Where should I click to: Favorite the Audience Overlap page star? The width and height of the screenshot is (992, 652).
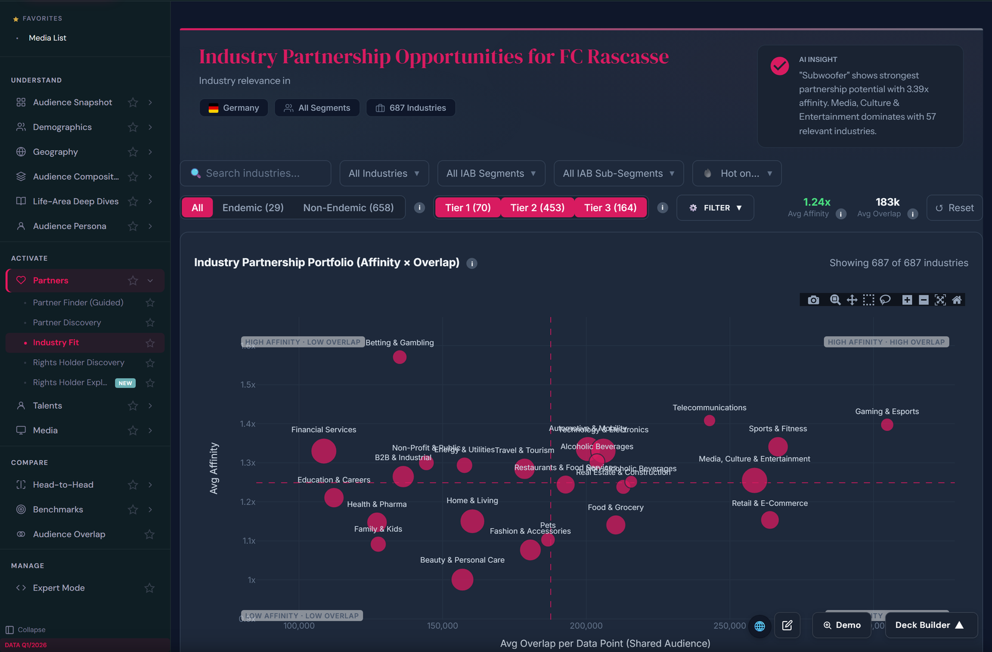149,534
